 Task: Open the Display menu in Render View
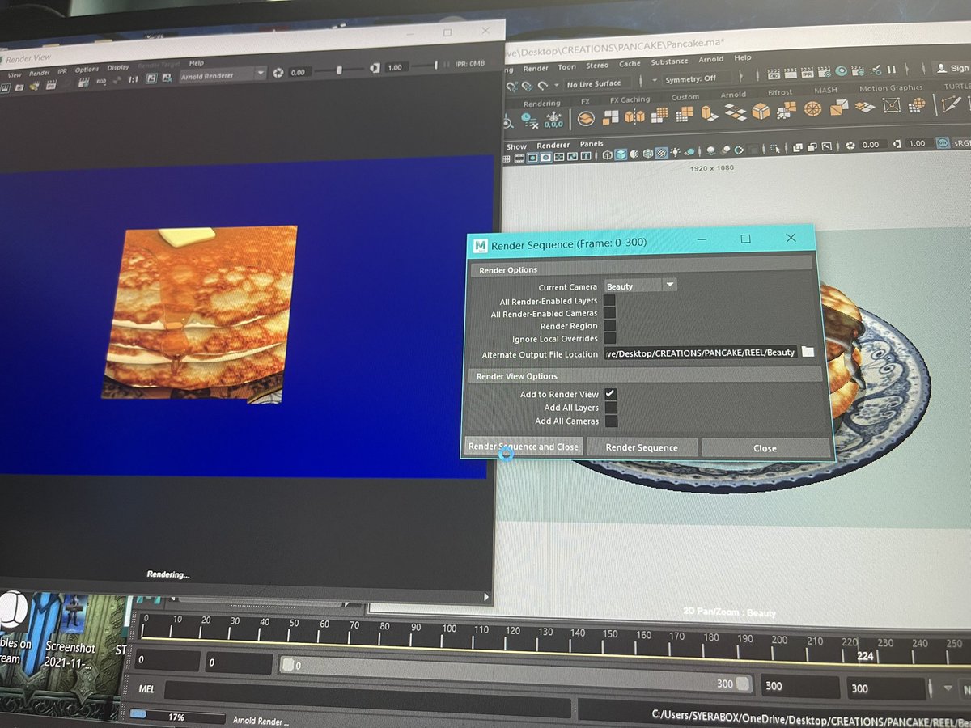coord(118,68)
